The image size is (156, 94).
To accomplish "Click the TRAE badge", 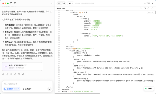I will click(x=149, y=89).
